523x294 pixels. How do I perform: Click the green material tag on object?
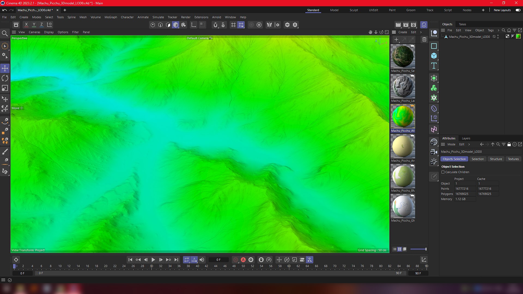pyautogui.click(x=518, y=36)
